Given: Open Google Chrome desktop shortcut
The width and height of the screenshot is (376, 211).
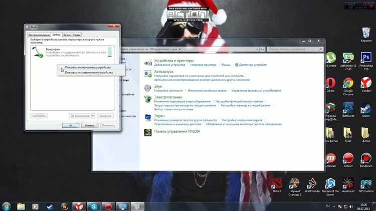Looking at the screenshot, I should [348, 84].
